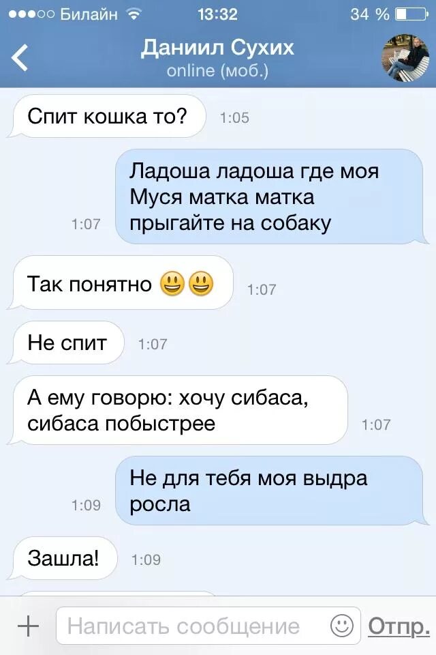Viewport: 436px width, 655px height.
Task: Tap the Отпр. send button
Action: click(x=399, y=626)
